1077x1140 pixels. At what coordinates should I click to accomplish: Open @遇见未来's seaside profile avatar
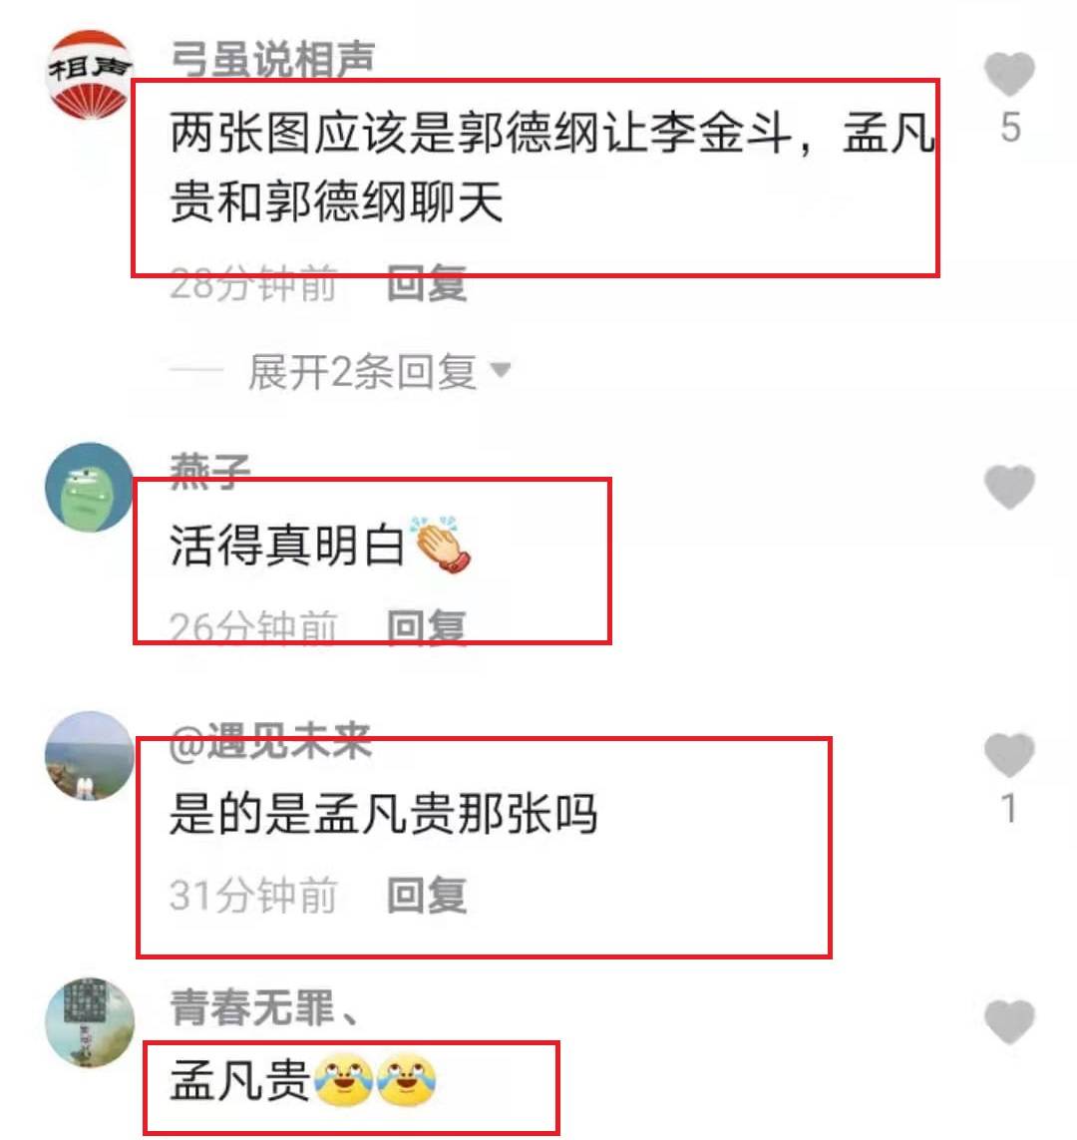tap(90, 755)
